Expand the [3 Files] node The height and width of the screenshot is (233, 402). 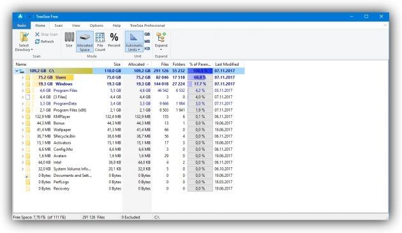point(22,97)
